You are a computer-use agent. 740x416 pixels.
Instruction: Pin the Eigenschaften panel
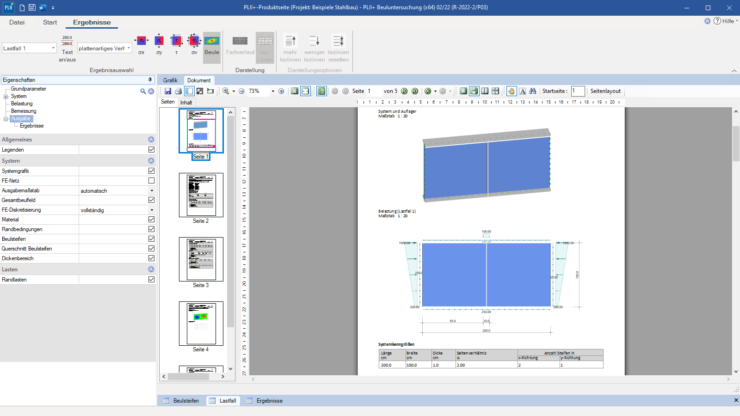coord(150,80)
